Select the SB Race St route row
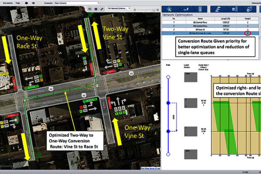 [x=211, y=30]
